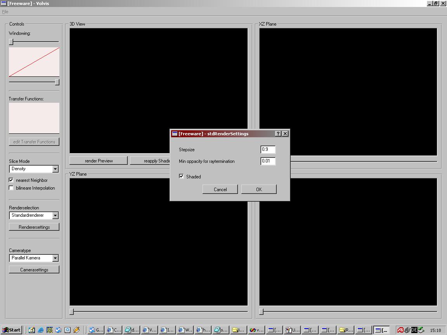Confirm render settings with OK

pos(259,189)
